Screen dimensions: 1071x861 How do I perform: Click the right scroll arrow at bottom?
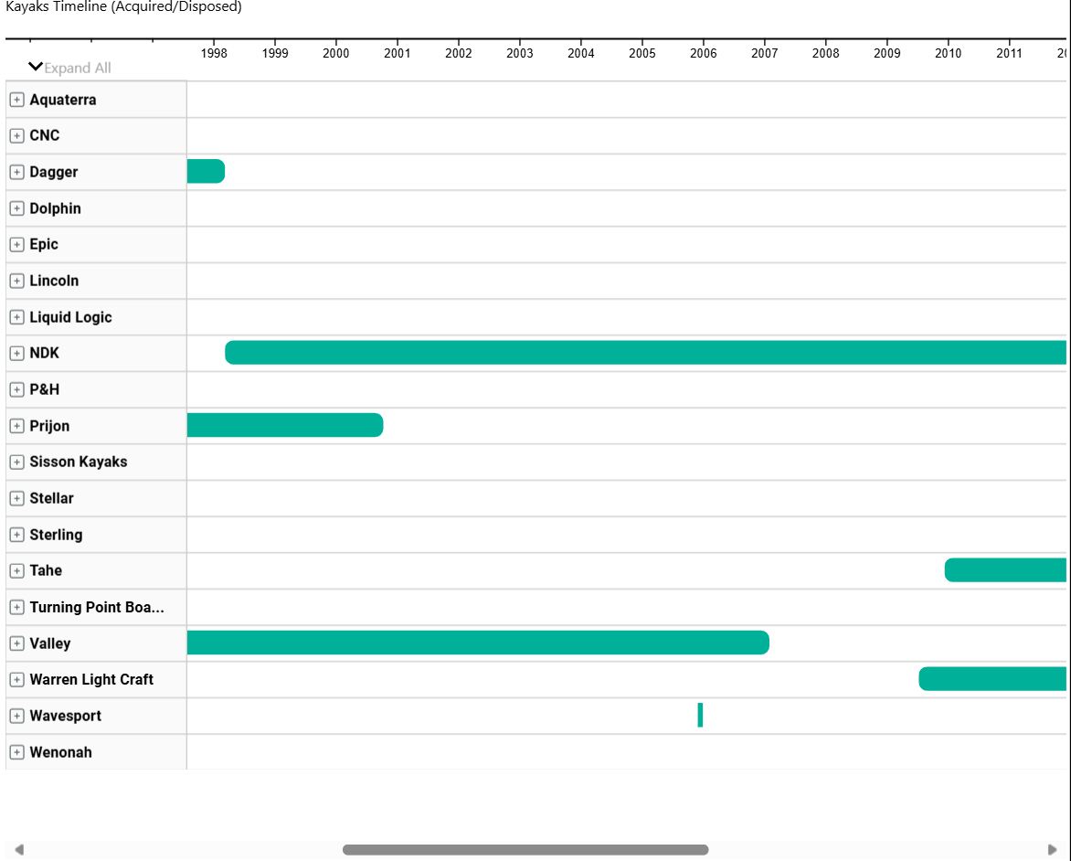(x=1052, y=849)
